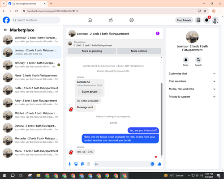Viewport: 224px width, 179px height.
Task: Close the Messenger browser tab
Action: tap(45, 4)
